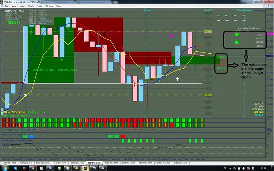Open the Help menu

point(58,6)
